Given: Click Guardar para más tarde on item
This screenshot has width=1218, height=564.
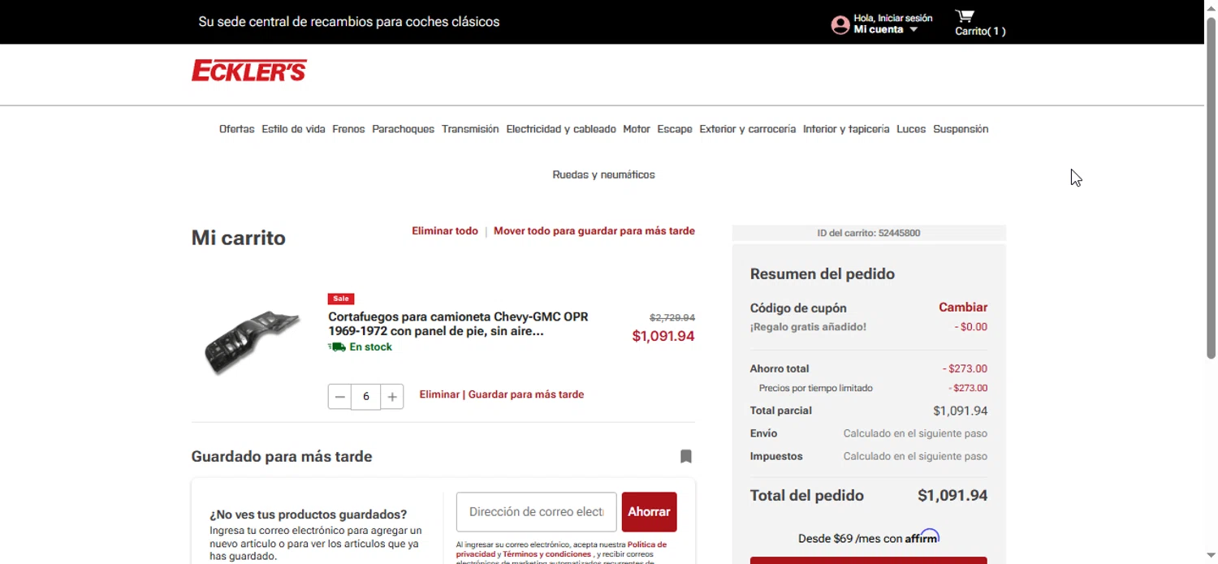Looking at the screenshot, I should tap(526, 394).
